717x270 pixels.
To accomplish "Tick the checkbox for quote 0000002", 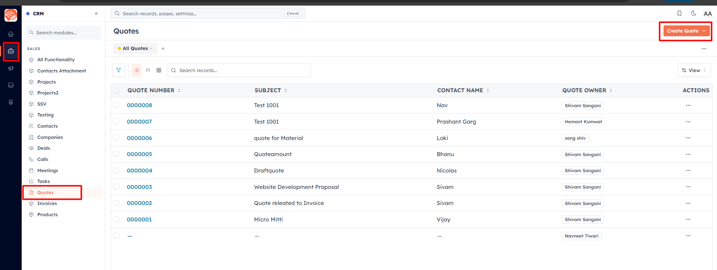I will (117, 203).
